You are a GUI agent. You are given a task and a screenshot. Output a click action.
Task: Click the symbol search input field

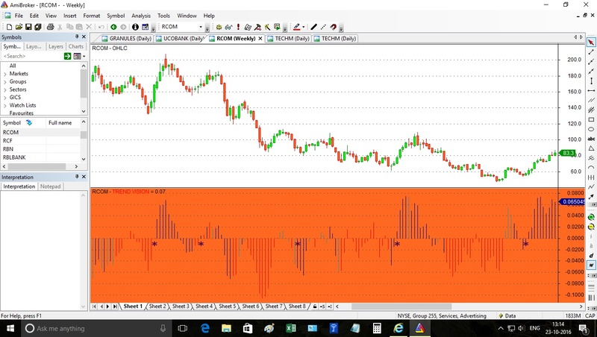32,56
